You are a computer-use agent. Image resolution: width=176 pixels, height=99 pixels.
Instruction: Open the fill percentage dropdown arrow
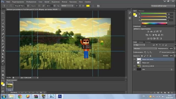[x=175, y=56]
